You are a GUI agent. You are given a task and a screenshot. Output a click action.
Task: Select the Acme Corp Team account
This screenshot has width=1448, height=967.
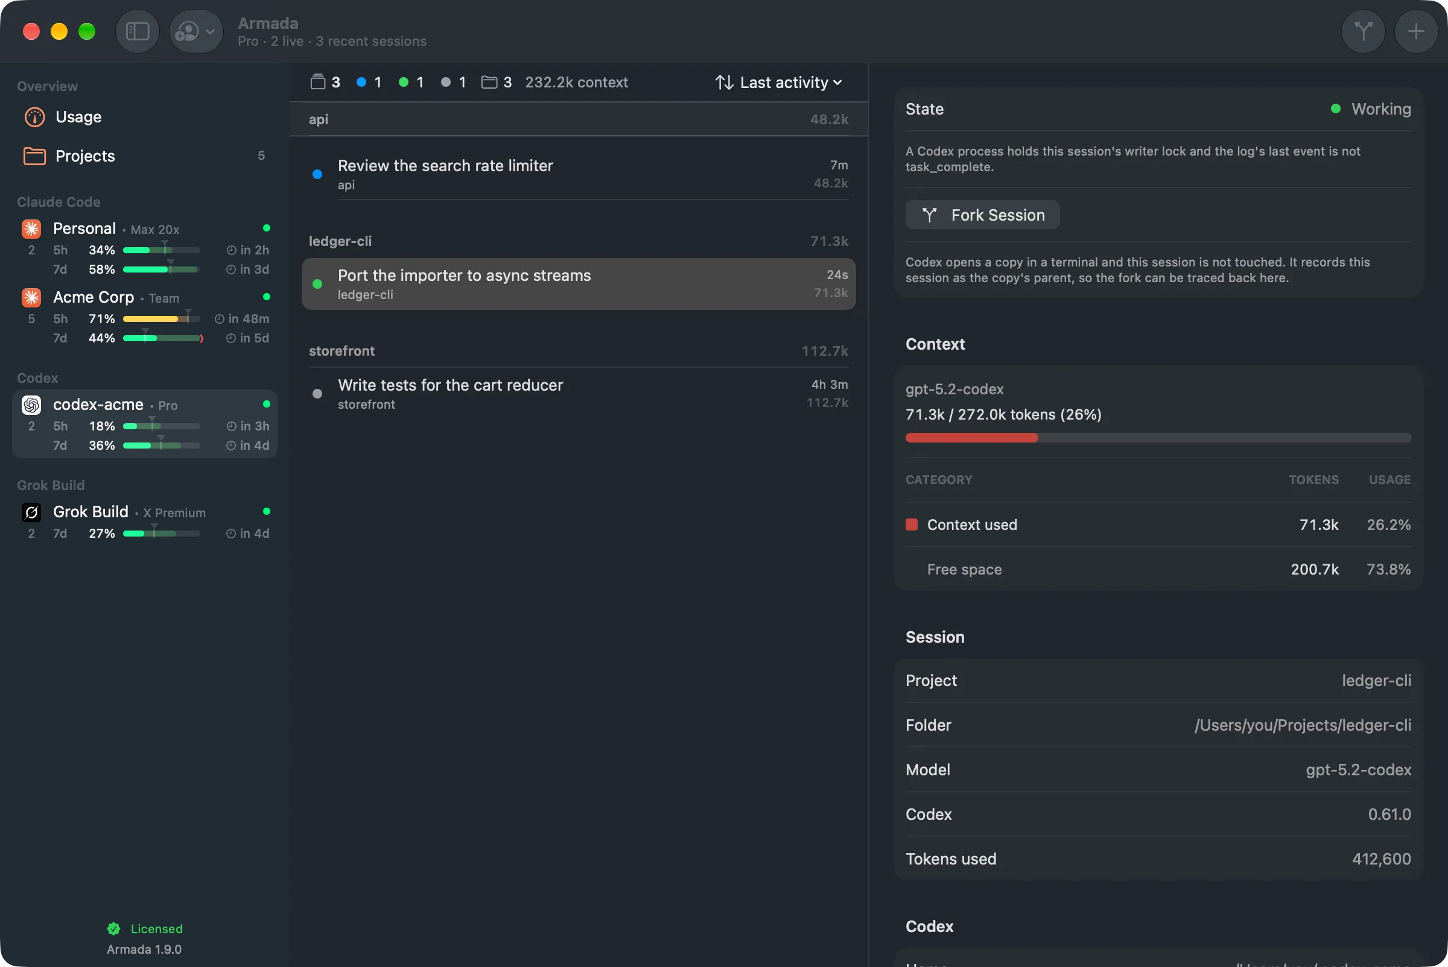point(144,317)
